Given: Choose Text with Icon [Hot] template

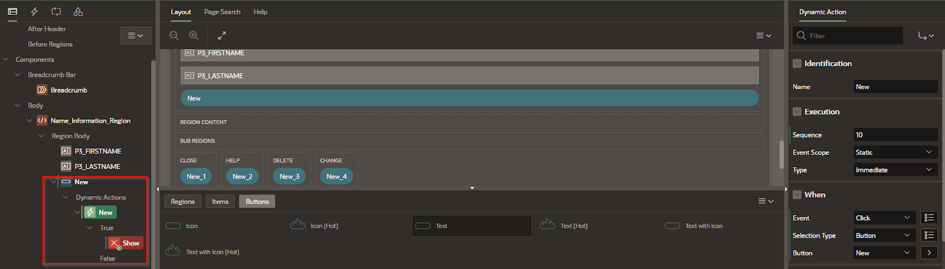Looking at the screenshot, I should (203, 252).
